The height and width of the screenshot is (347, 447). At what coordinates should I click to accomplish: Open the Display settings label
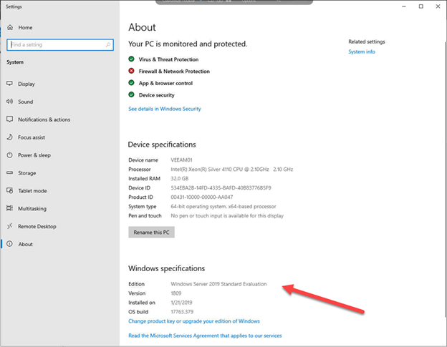[27, 84]
